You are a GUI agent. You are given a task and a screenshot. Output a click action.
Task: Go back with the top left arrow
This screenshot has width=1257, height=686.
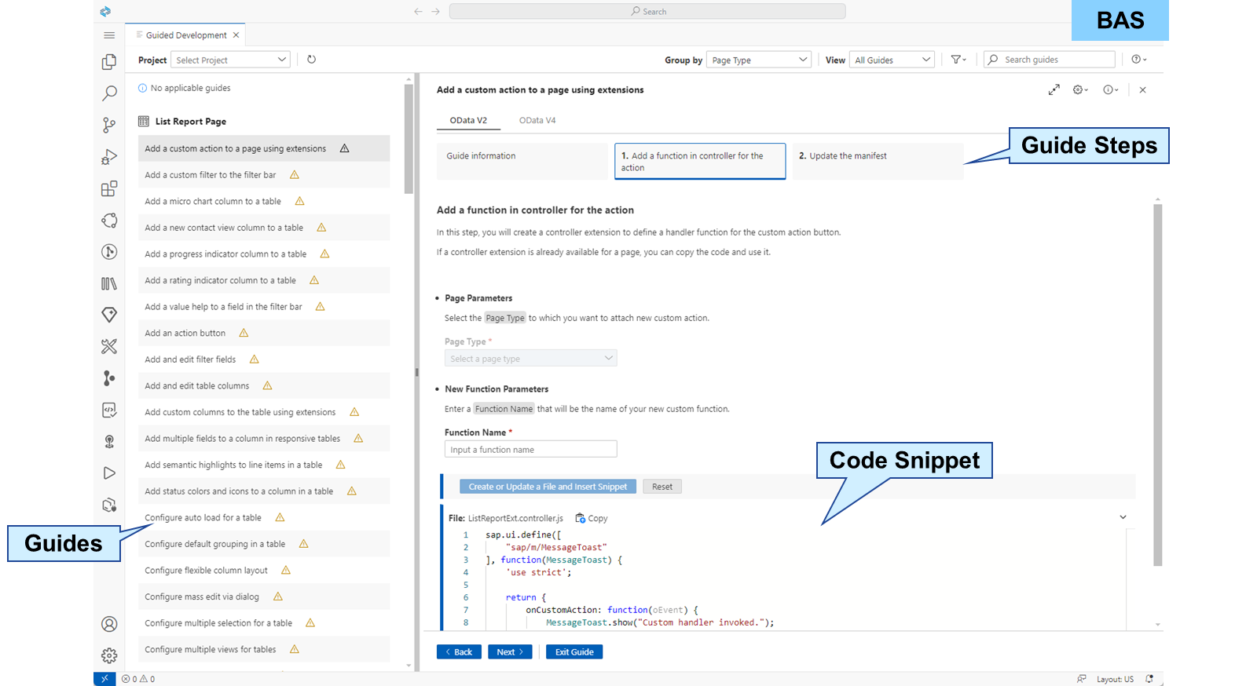[x=418, y=12]
